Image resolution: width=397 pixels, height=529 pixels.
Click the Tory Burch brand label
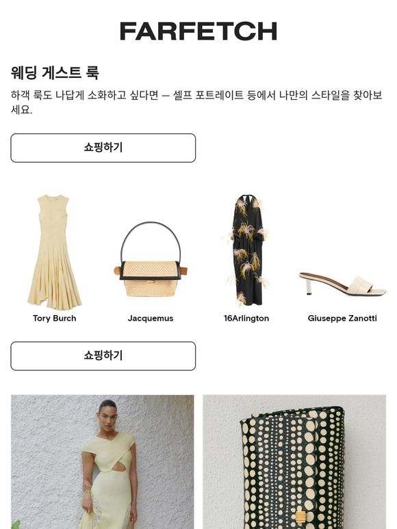coord(54,318)
